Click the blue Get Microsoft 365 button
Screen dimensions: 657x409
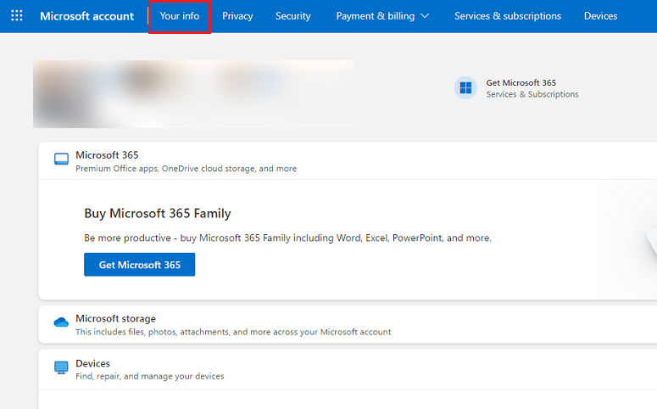pyautogui.click(x=140, y=265)
